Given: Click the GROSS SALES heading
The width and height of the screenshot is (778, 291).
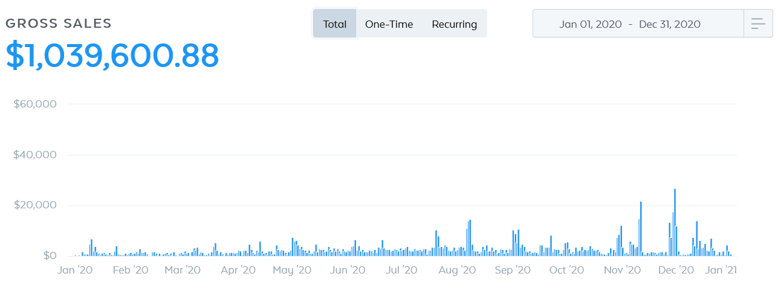Looking at the screenshot, I should click(x=59, y=24).
